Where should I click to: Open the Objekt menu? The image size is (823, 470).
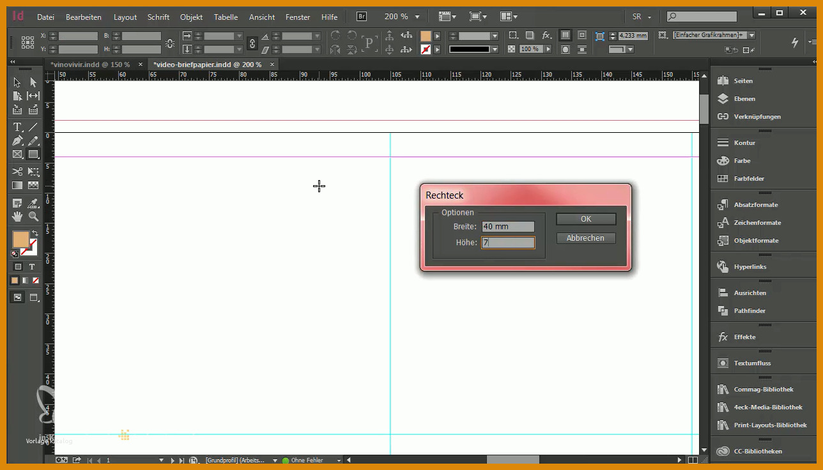point(191,17)
